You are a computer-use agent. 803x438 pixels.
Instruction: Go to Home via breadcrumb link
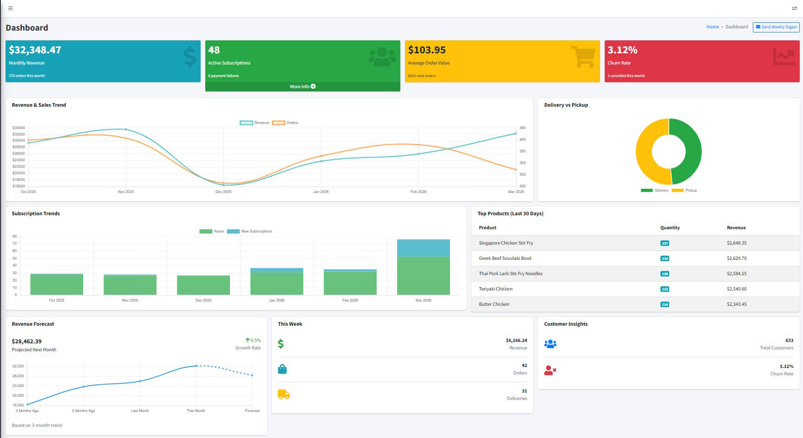coord(712,27)
